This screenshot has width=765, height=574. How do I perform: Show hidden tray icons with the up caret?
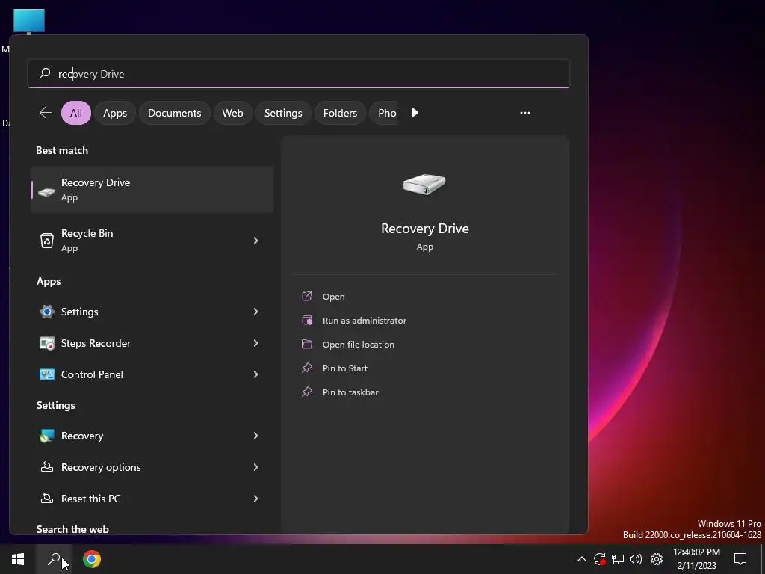(581, 559)
